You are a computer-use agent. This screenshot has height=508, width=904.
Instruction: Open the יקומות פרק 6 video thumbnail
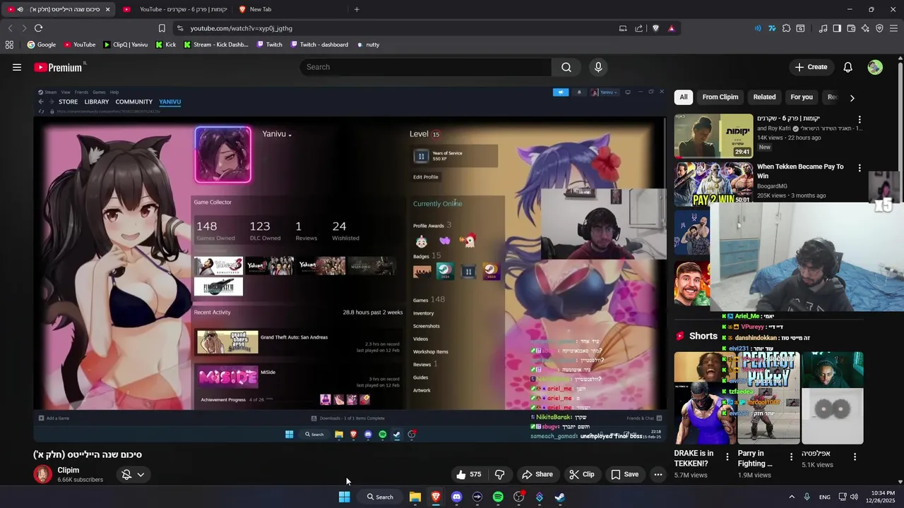(x=713, y=135)
